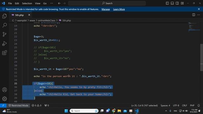Click the C: breadcrumb
Screen dimensions: 203x114
point(13,20)
